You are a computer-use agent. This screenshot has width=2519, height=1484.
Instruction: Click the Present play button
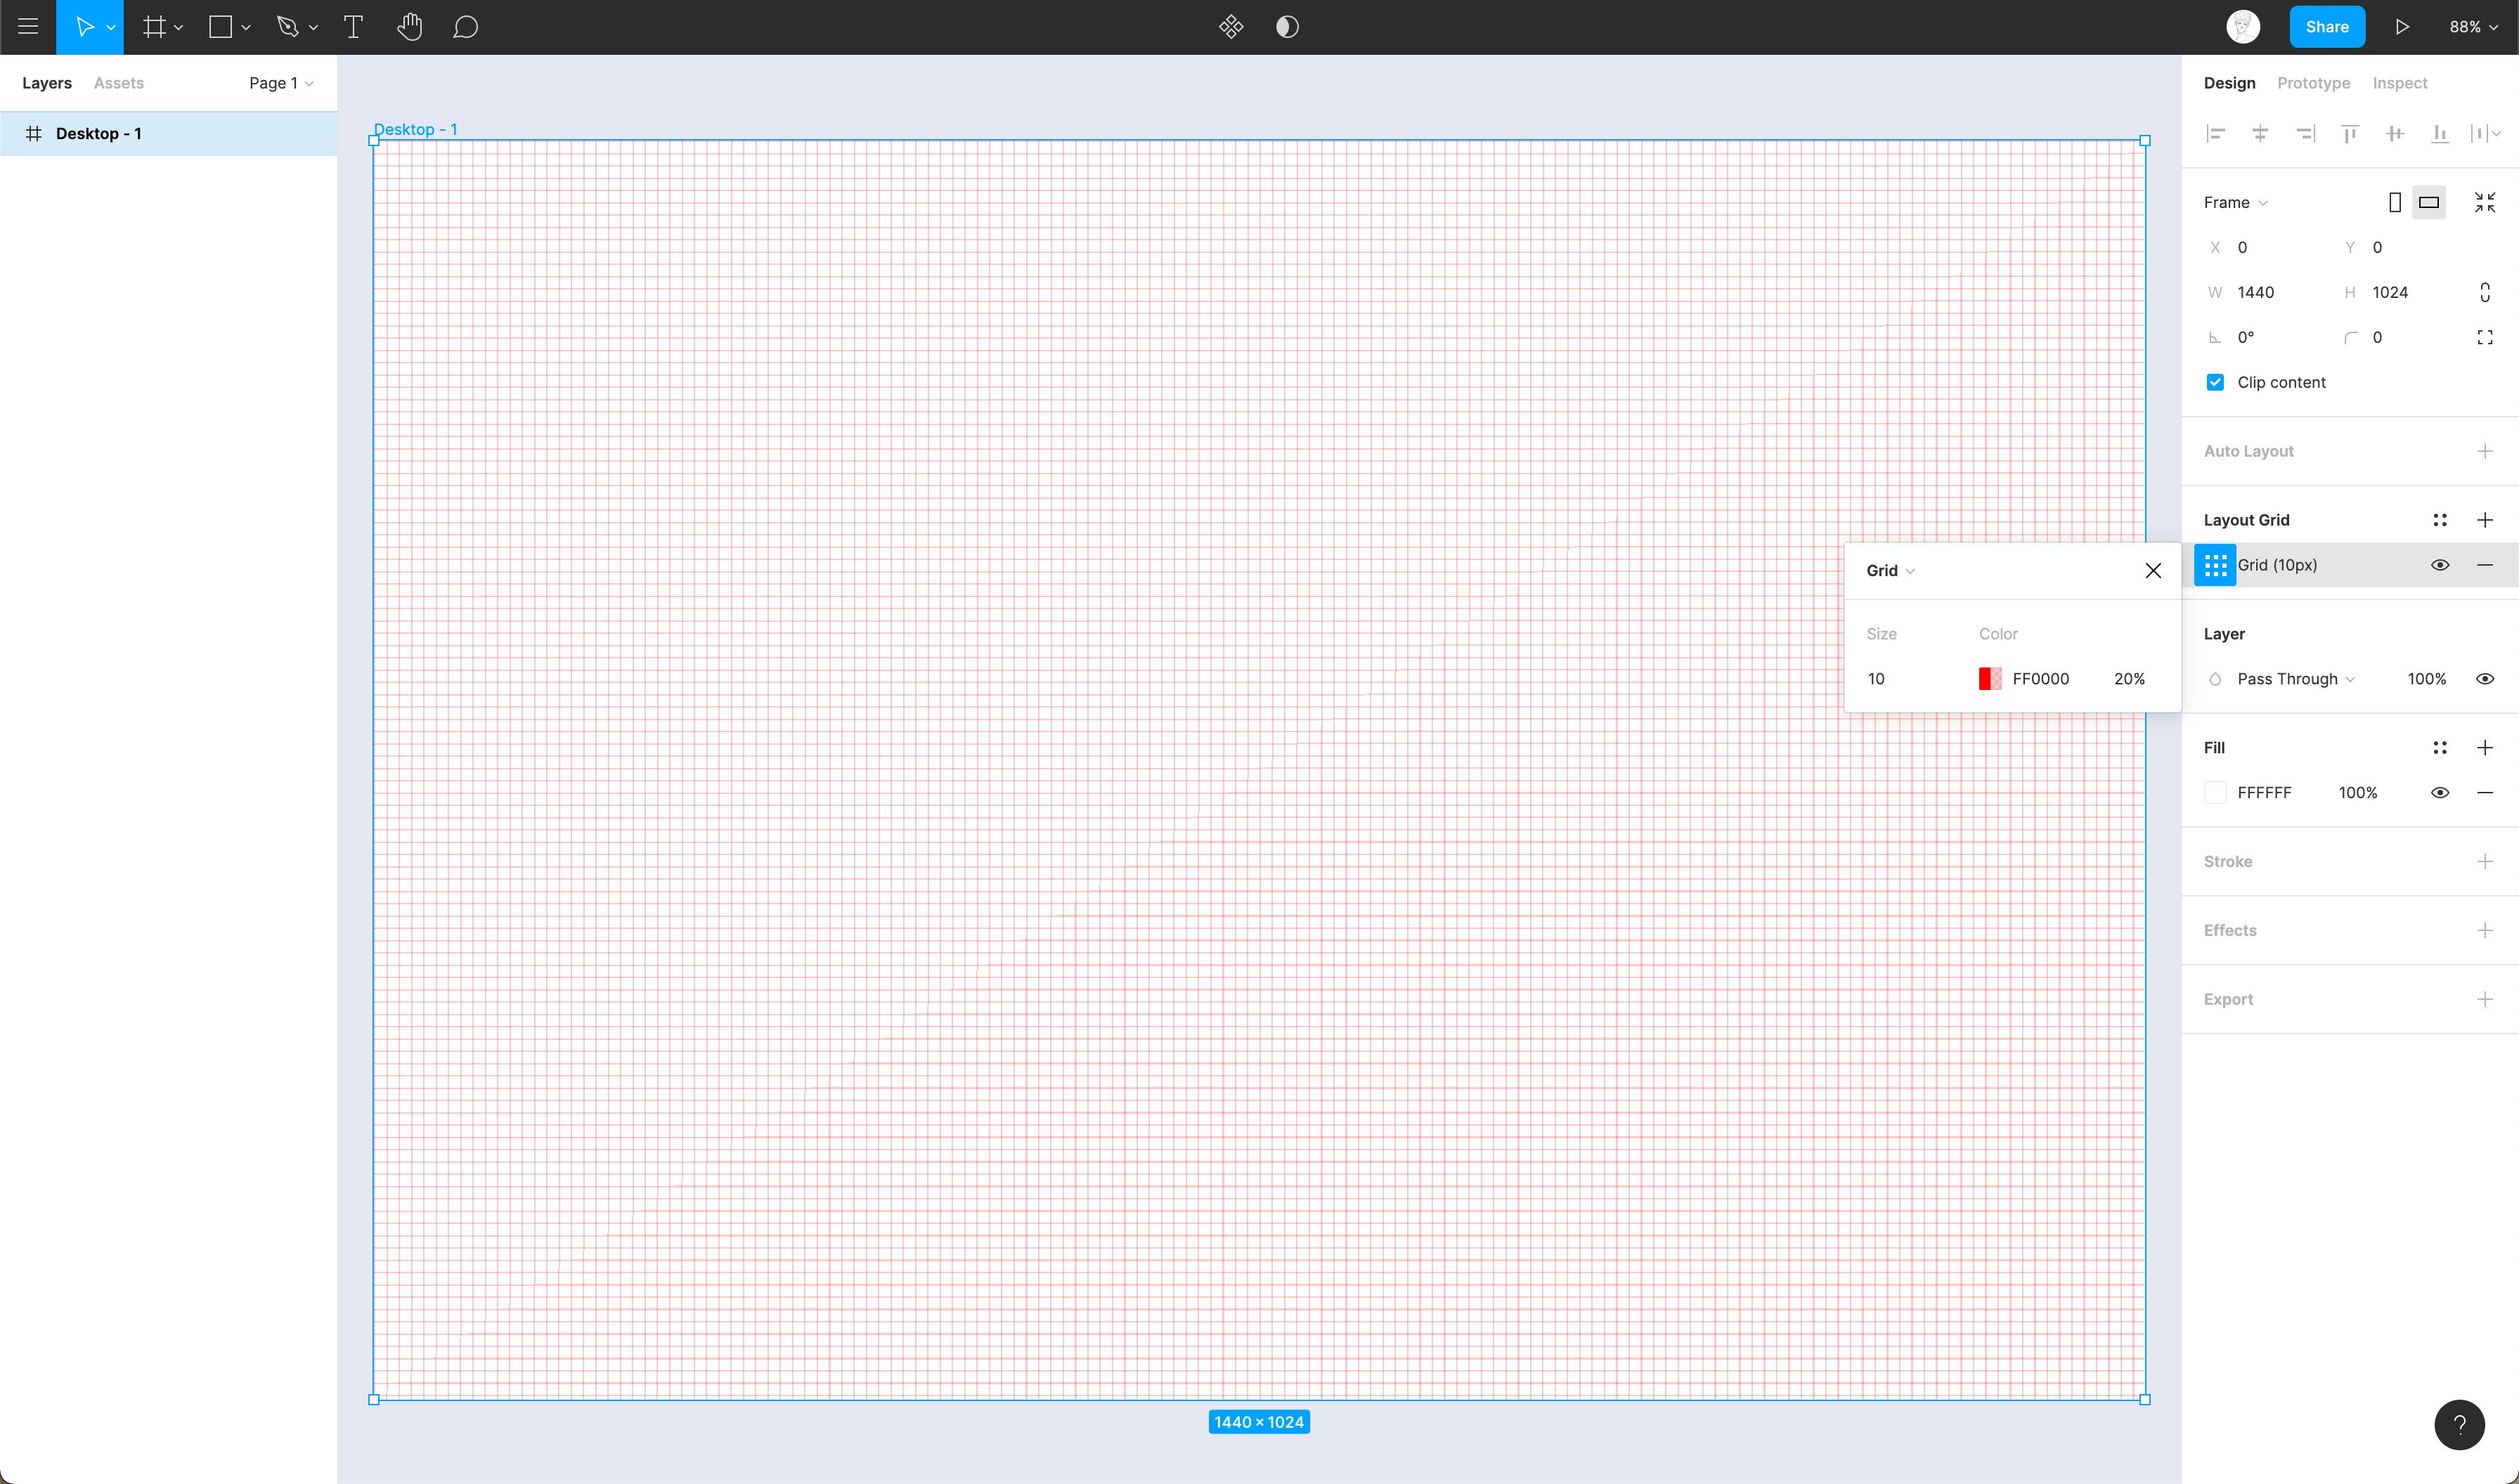click(2402, 27)
